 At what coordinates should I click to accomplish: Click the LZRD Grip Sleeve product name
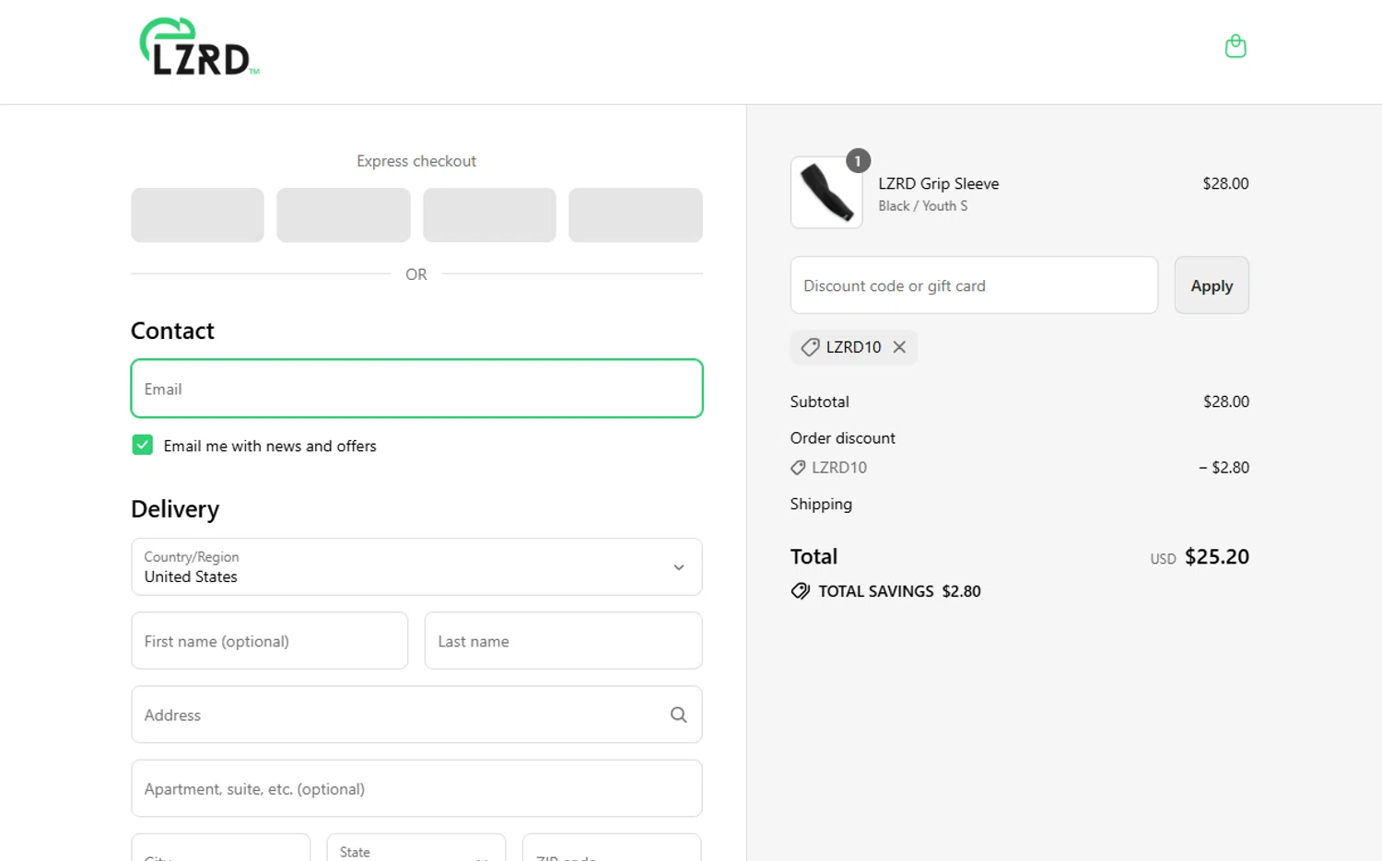click(939, 183)
